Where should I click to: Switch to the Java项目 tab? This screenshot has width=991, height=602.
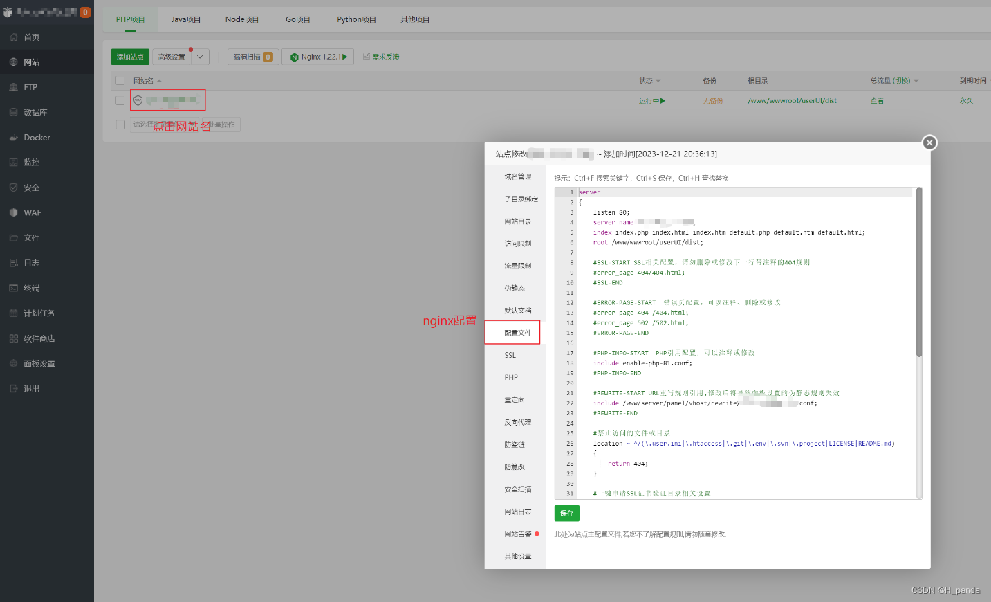pos(186,19)
